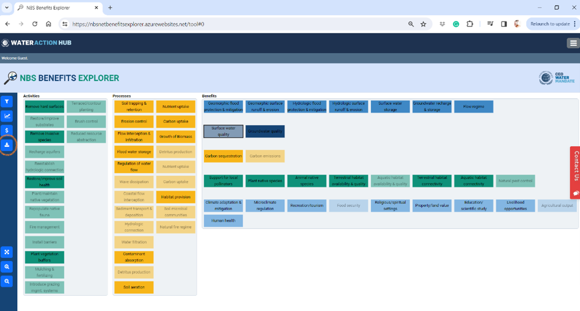580x311 pixels.
Task: Click the address bar zoom magnifier icon
Action: [411, 24]
